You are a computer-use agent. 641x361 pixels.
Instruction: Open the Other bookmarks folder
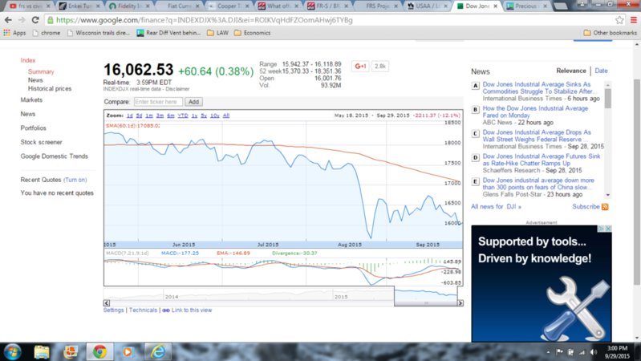pyautogui.click(x=610, y=33)
